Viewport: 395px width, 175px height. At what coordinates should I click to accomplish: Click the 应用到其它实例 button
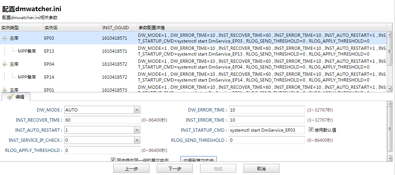(x=199, y=159)
